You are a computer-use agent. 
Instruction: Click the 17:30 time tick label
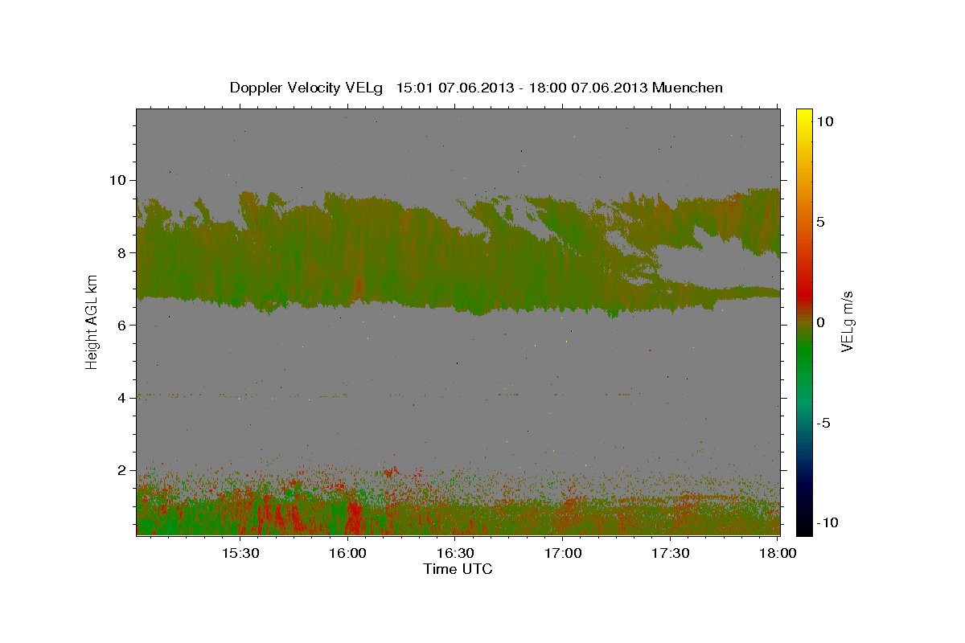(x=671, y=553)
